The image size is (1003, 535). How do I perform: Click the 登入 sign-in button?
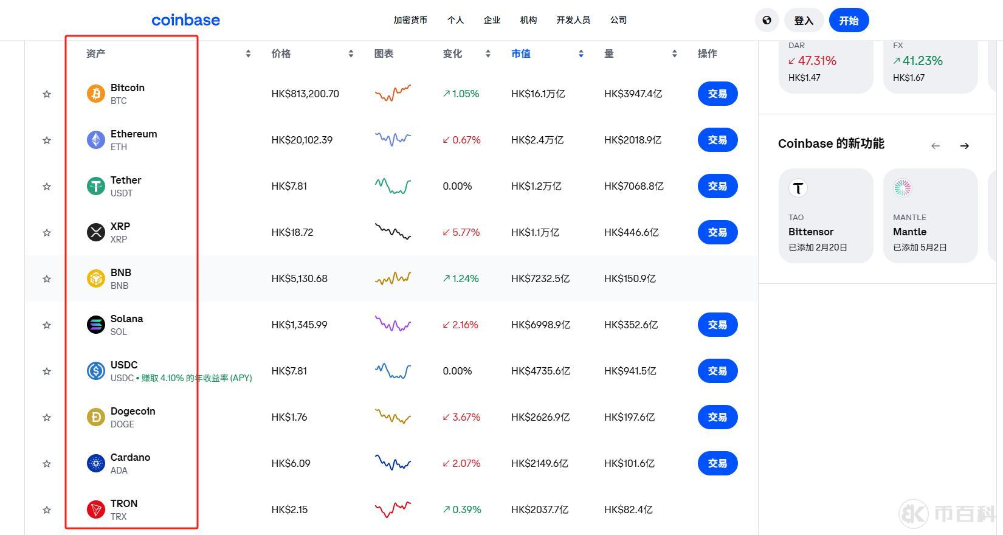804,20
